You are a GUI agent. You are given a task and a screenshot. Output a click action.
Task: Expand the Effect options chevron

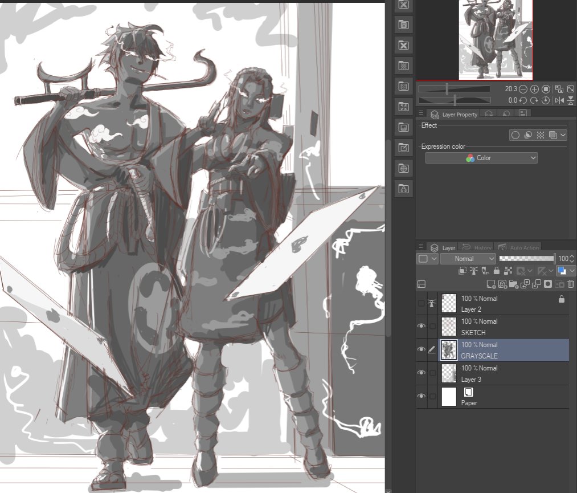point(563,135)
